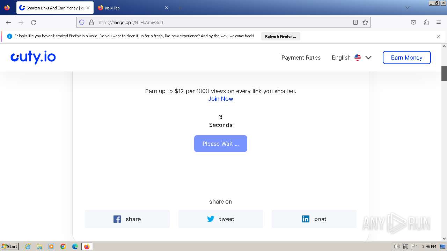Open the volume speaker tray icon
This screenshot has width=447, height=251.
[x=397, y=246]
